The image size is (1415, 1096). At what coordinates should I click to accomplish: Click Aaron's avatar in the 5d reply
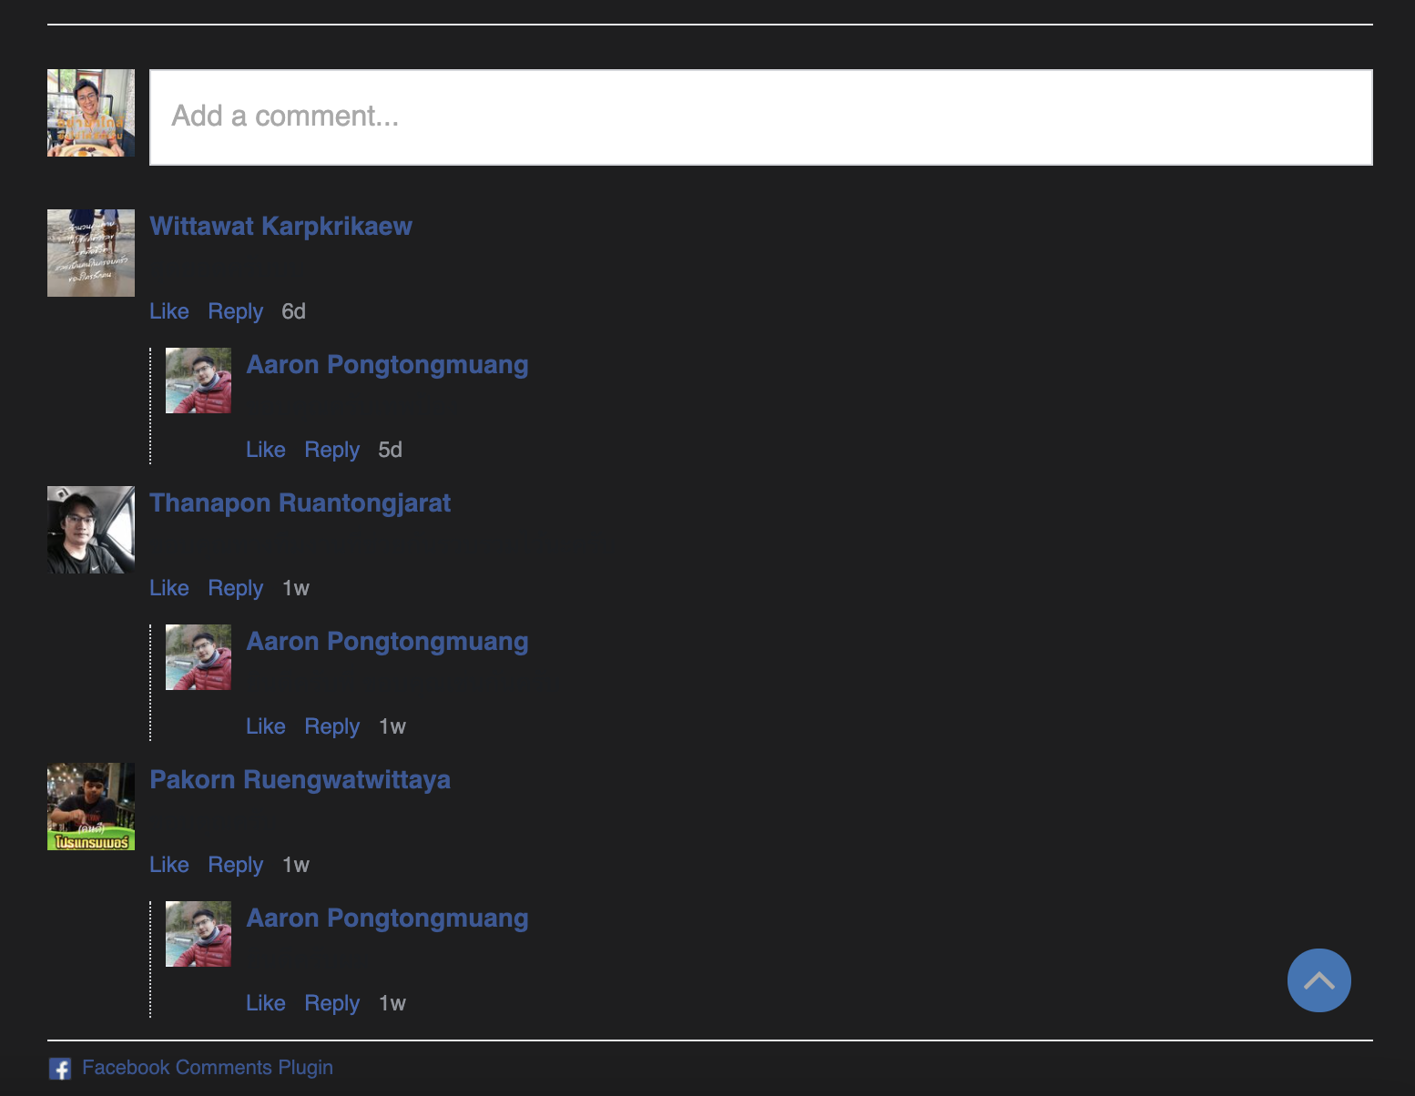[x=199, y=381]
